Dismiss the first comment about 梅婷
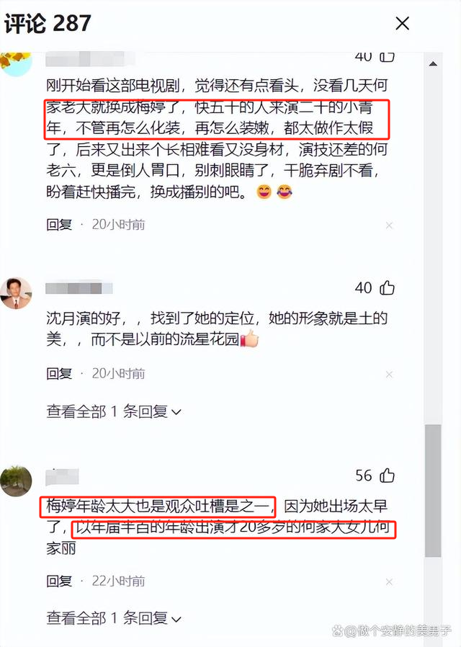The height and width of the screenshot is (647, 461). click(x=389, y=226)
